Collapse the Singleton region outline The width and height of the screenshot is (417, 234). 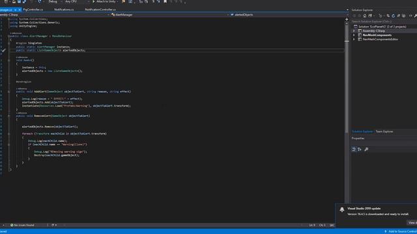[x=8, y=43]
